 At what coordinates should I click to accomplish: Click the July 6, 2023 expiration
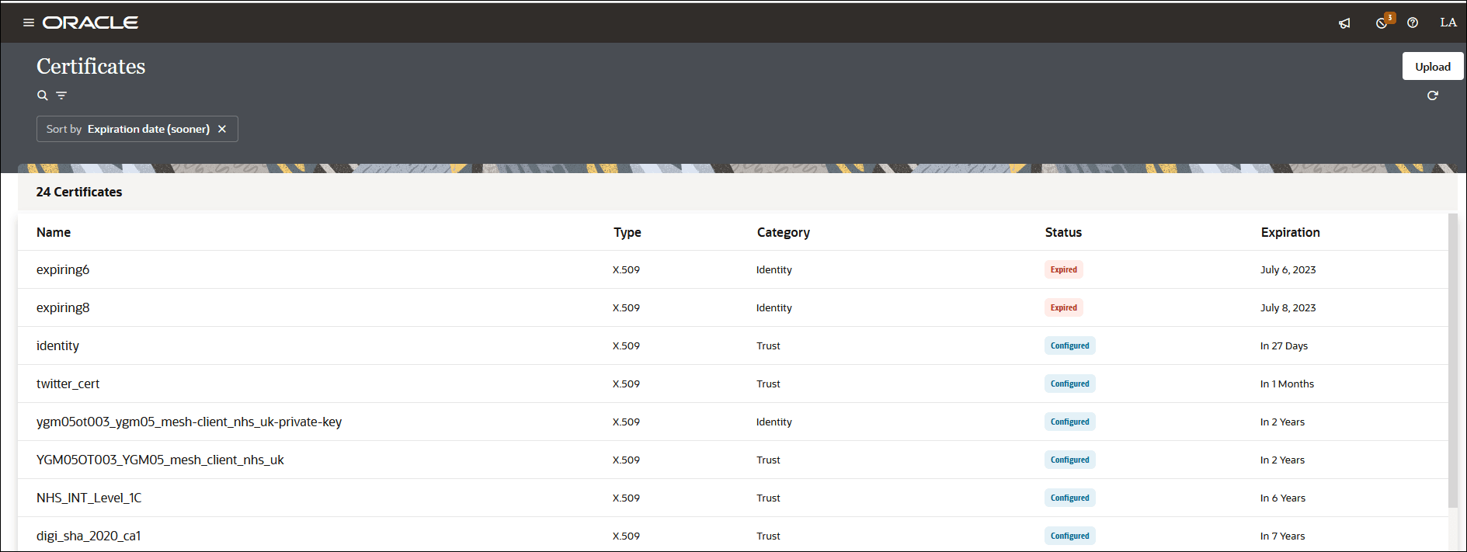(x=1288, y=269)
